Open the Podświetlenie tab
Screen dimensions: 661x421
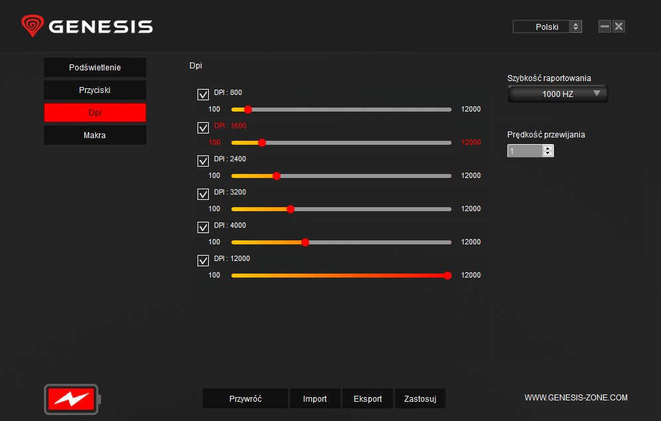click(x=95, y=68)
